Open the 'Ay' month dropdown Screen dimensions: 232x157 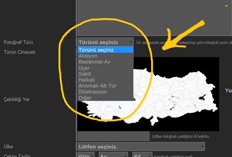click(x=113, y=155)
